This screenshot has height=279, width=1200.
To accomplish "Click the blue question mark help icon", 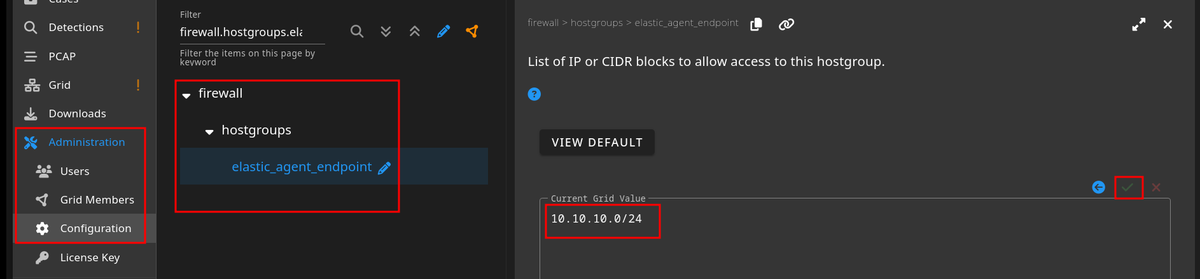I will [534, 94].
